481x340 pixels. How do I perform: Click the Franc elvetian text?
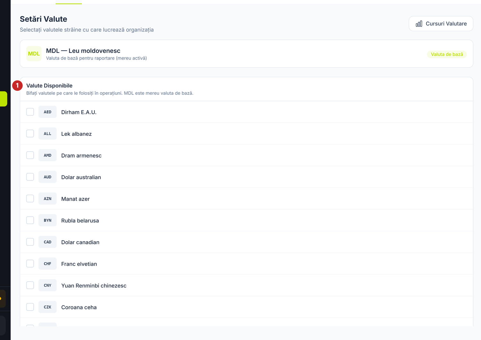click(79, 264)
